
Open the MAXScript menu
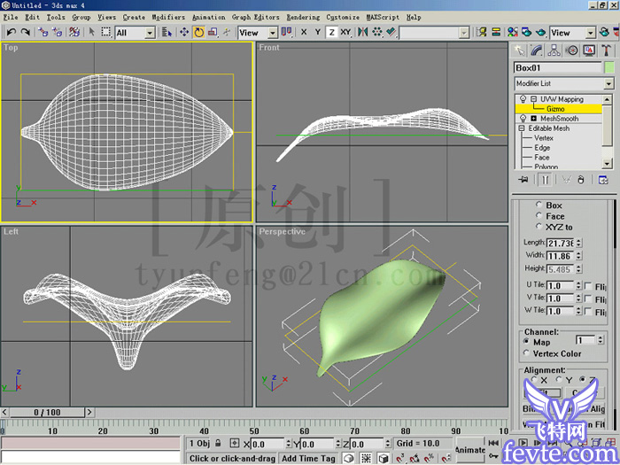383,17
